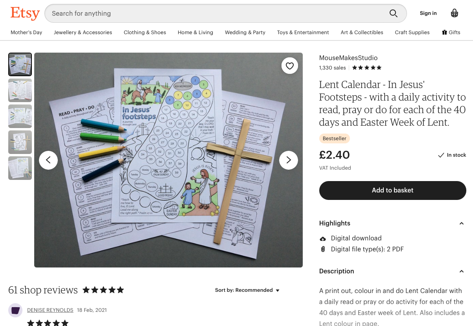
Task: Collapse the Description section
Action: [462, 271]
